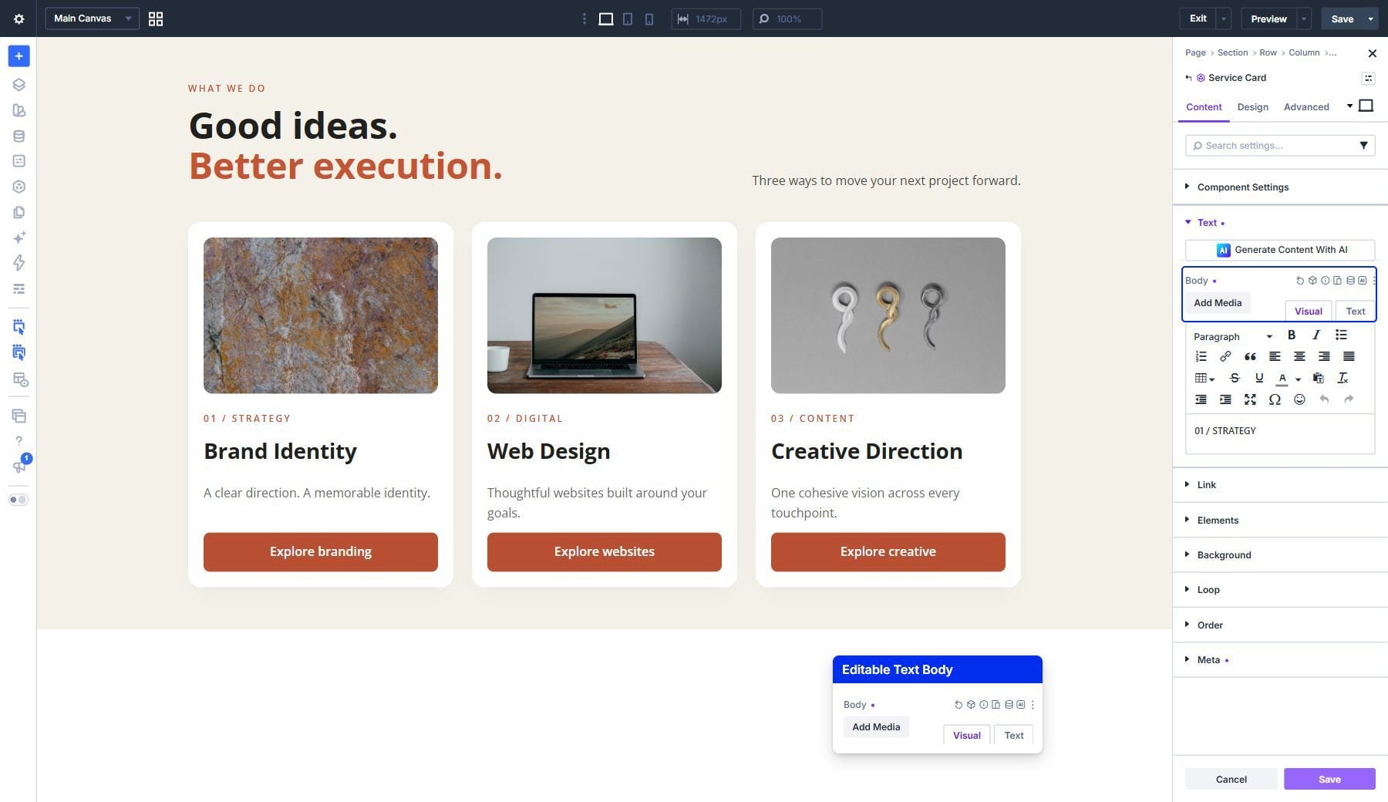Screen dimensions: 1388x802
Task: Switch to the Design tab
Action: click(1252, 107)
